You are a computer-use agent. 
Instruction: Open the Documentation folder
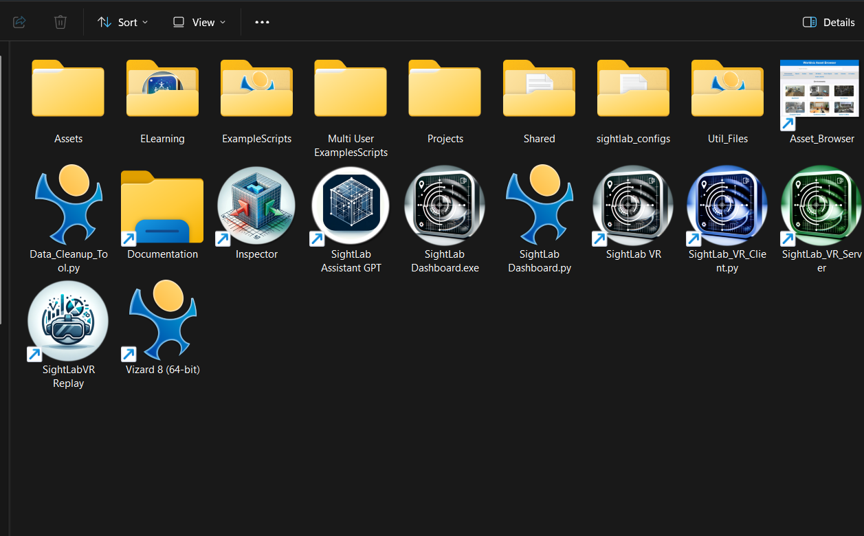(162, 206)
